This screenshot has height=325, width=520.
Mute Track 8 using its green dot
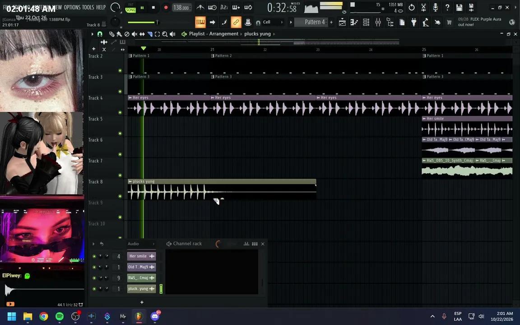point(120,196)
